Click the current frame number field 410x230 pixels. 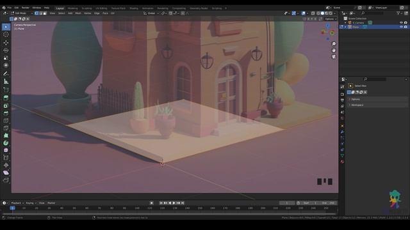pyautogui.click(x=287, y=203)
